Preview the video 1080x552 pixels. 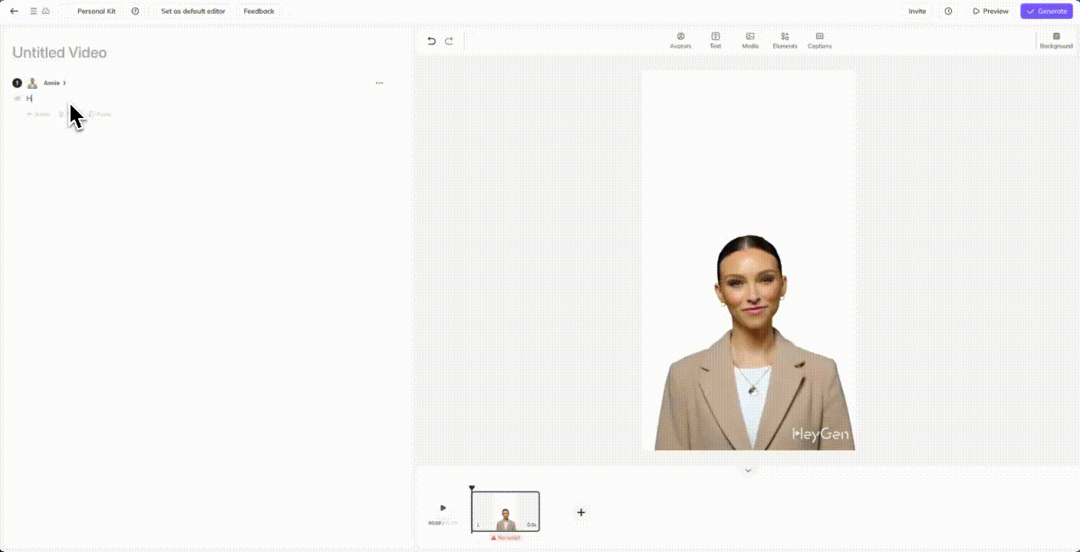[990, 11]
